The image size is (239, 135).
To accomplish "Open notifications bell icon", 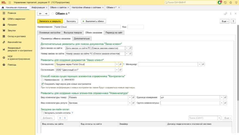I will (x=220, y=2).
